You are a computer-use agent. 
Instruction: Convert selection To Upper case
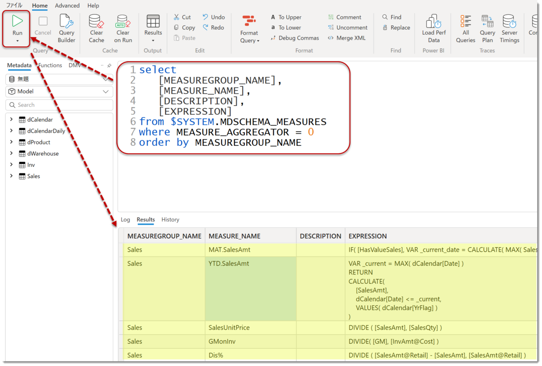click(286, 17)
